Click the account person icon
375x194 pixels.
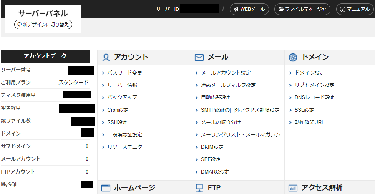(x=106, y=58)
